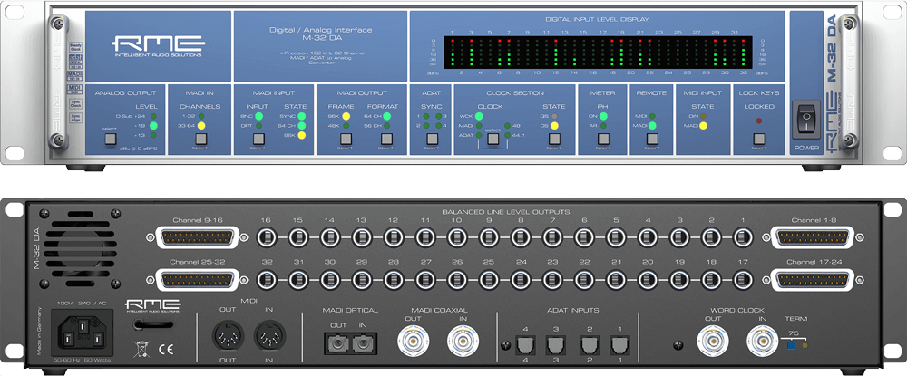Click the MADI Coaxial OUT BNC connector
This screenshot has width=907, height=376.
[412, 342]
